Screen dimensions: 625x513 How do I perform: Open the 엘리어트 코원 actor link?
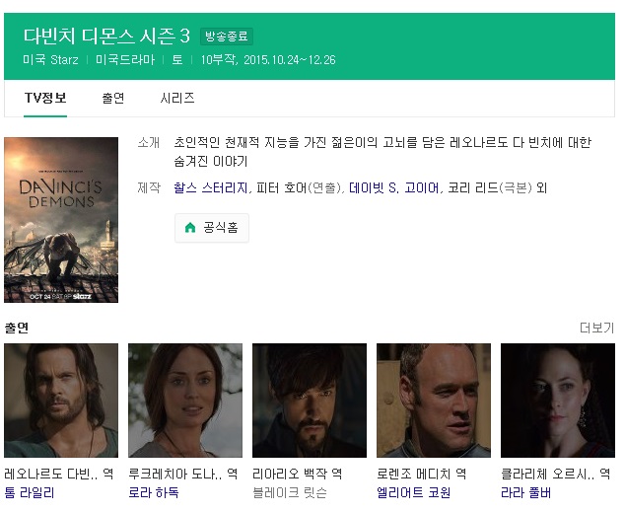coord(414,492)
